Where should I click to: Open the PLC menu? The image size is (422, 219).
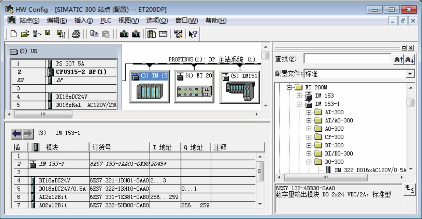pyautogui.click(x=106, y=20)
